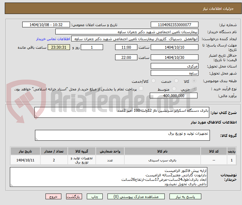Click the unit cell عدد

110,160
